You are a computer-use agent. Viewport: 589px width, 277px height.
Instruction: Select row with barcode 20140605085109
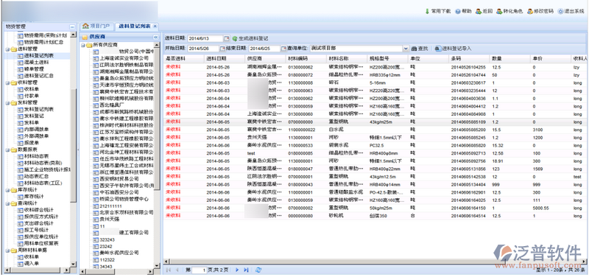[x=375, y=122]
